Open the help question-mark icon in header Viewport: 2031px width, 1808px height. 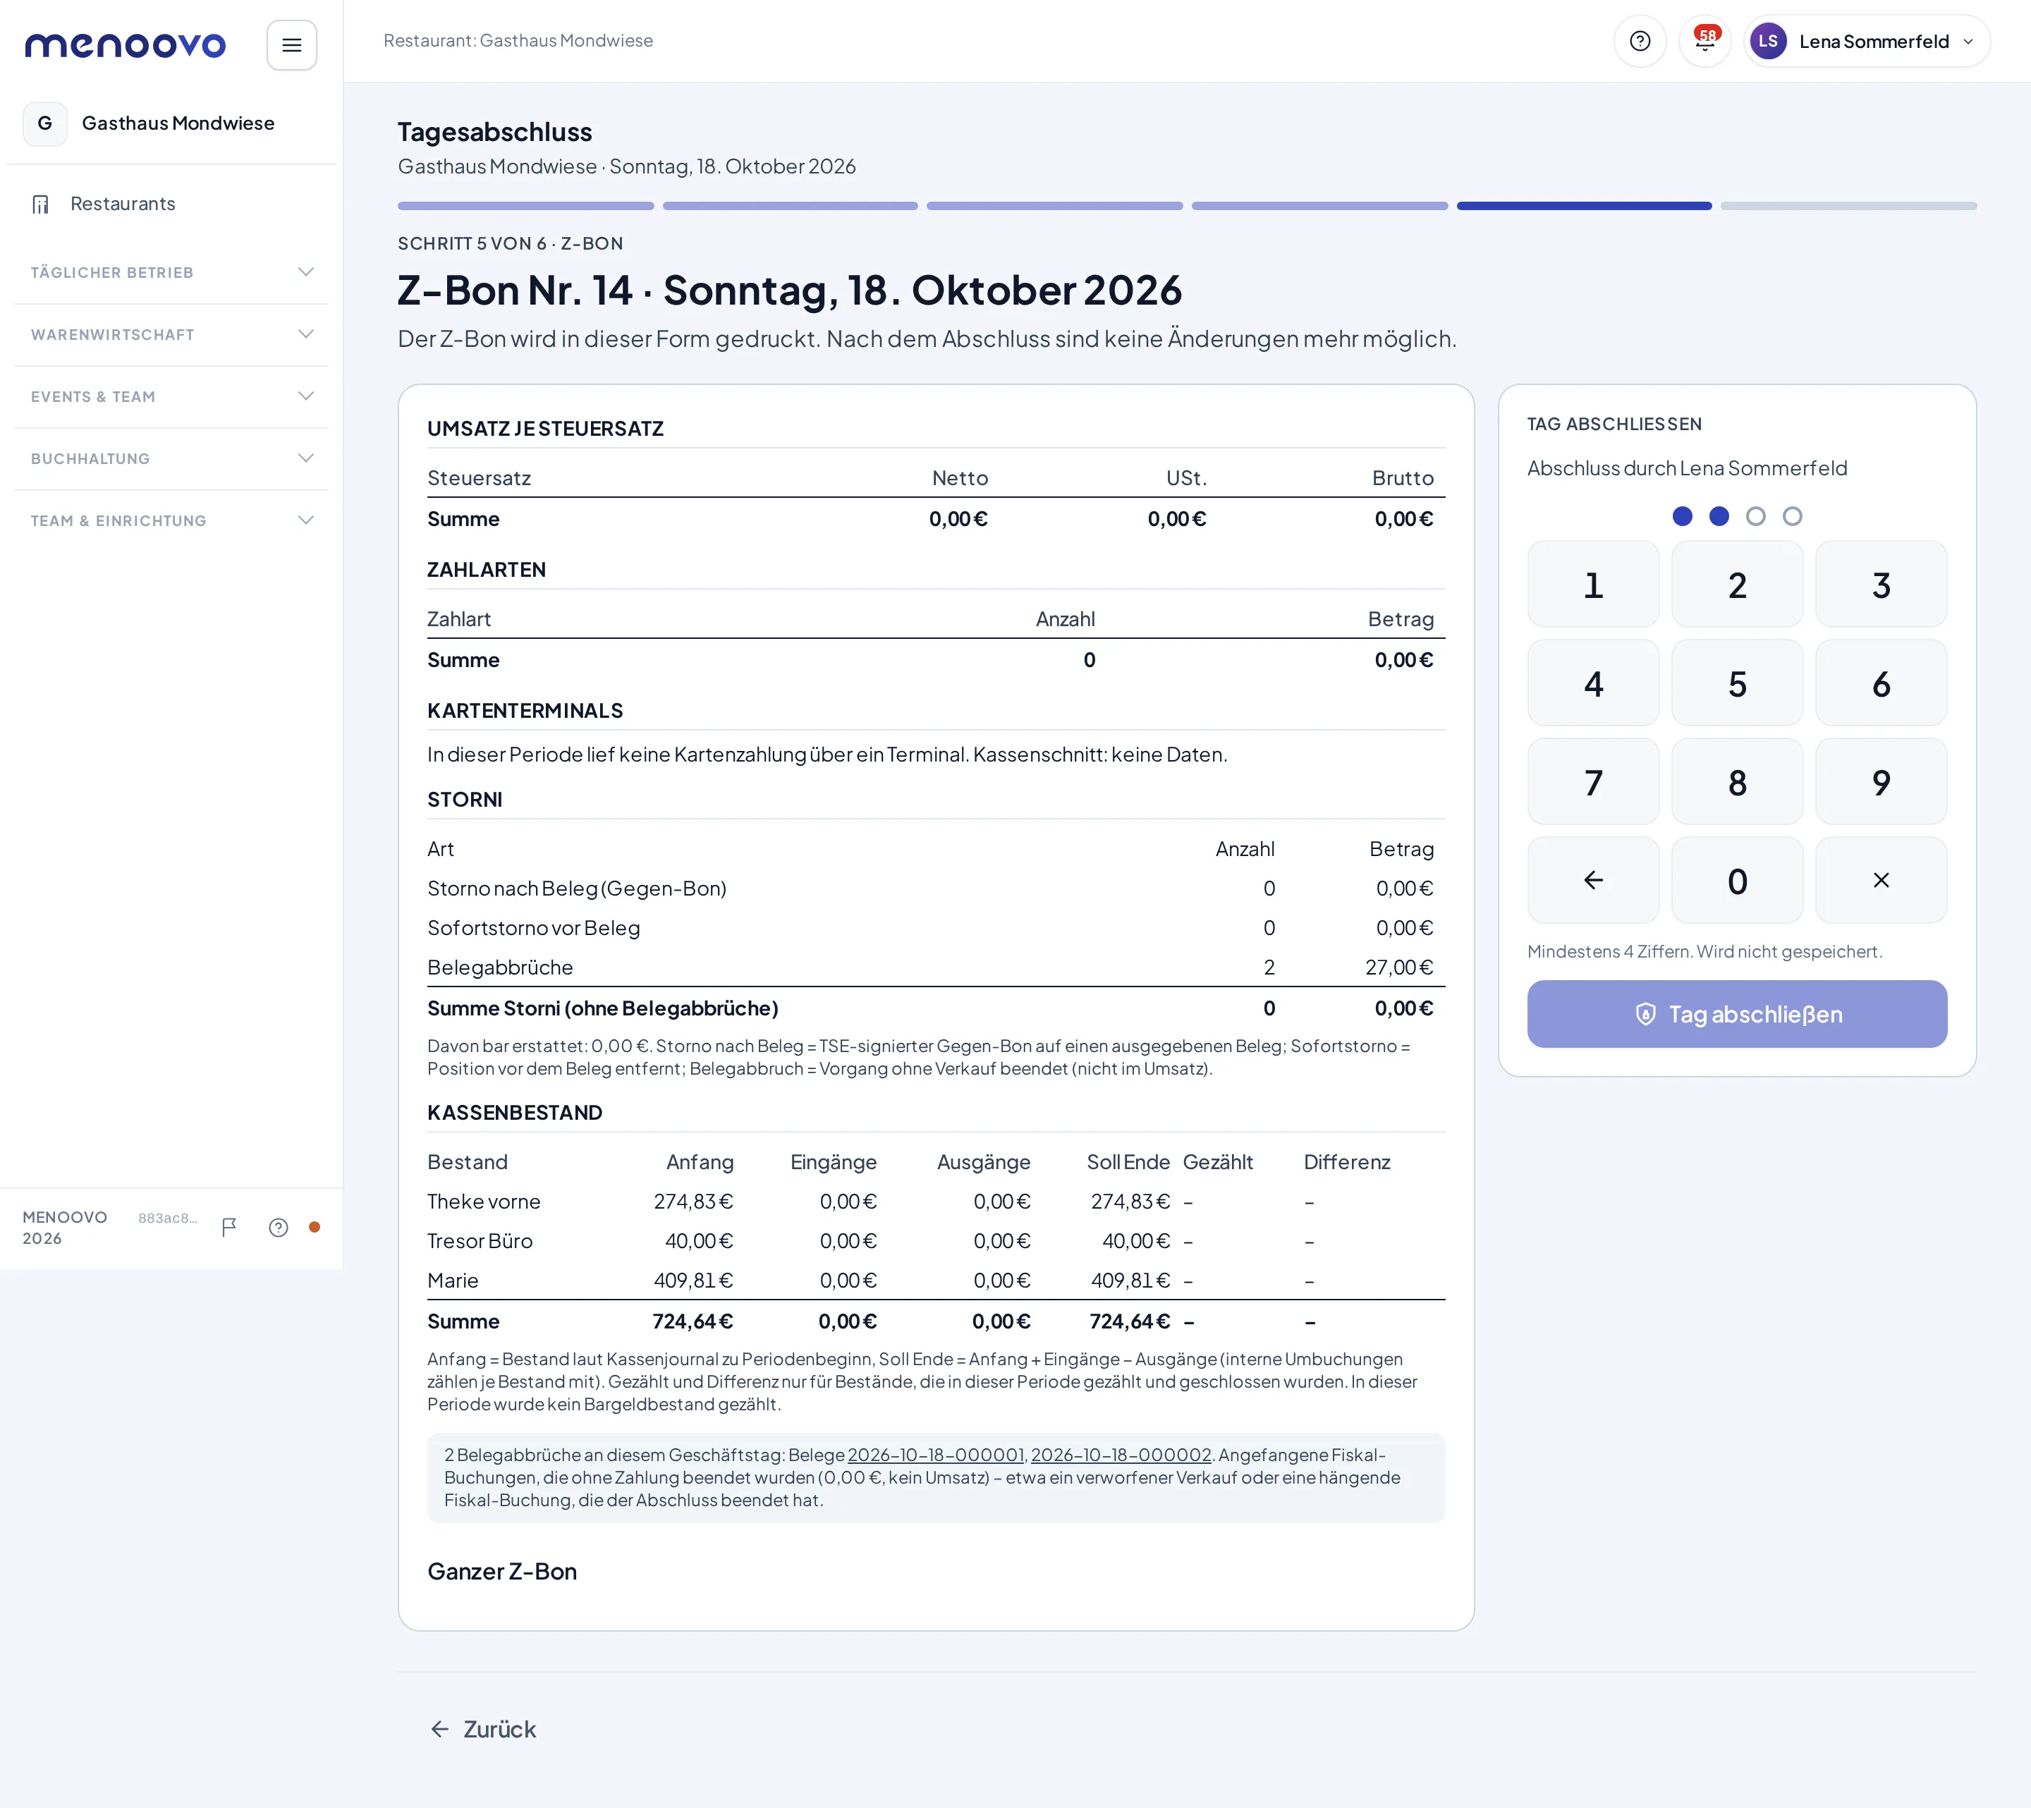1640,41
